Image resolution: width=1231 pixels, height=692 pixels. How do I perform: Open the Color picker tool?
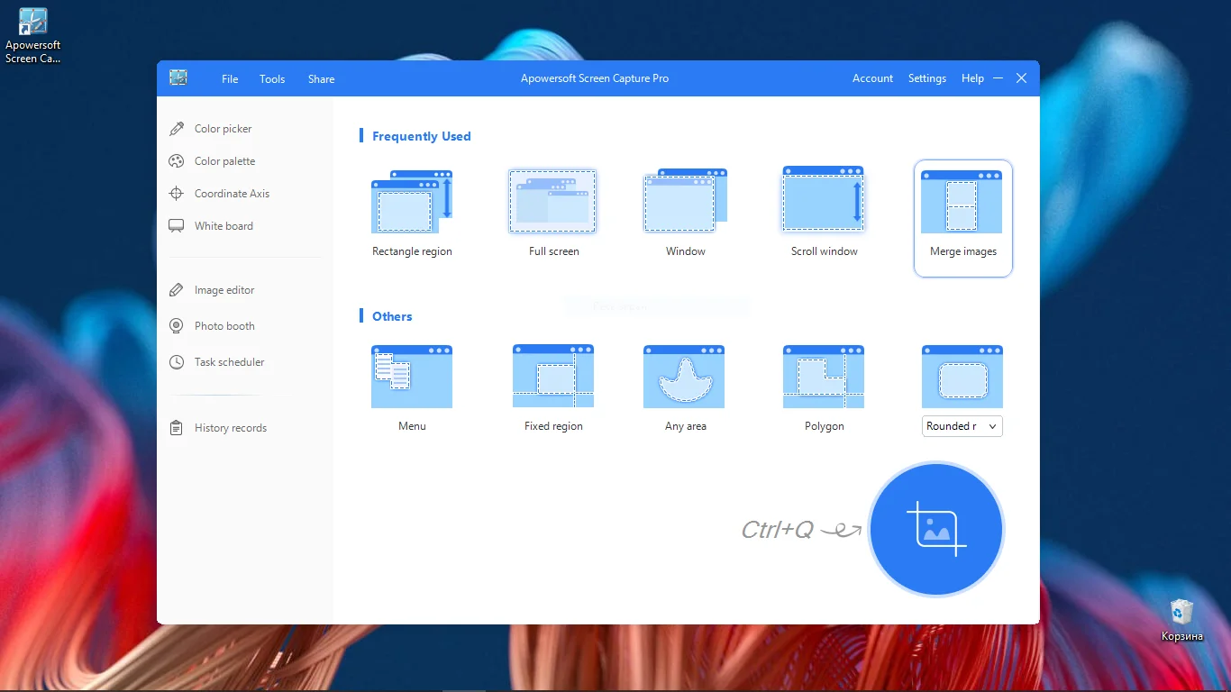point(211,129)
